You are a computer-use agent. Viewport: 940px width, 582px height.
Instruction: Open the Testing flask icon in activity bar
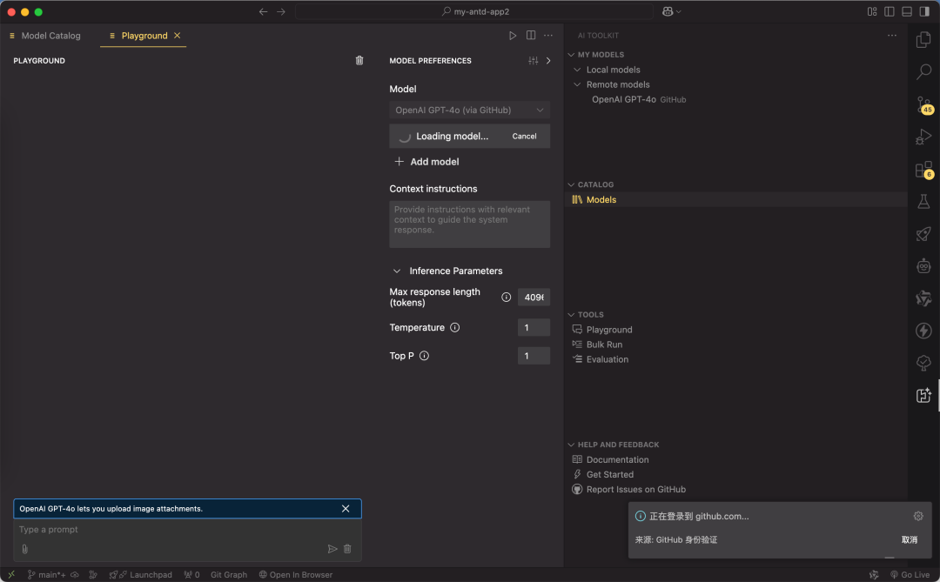click(923, 200)
